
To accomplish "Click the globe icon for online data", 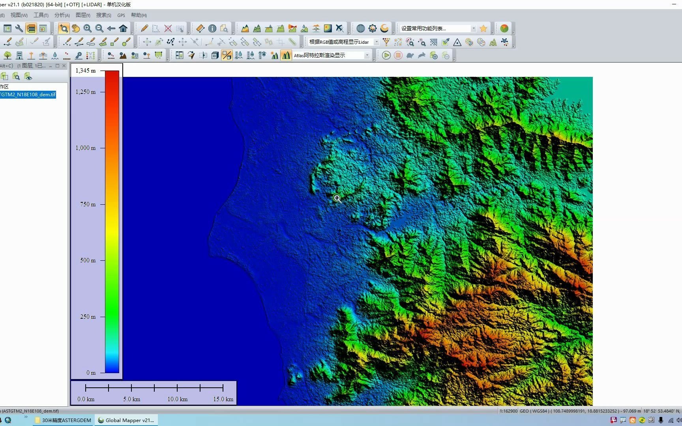I will click(x=361, y=28).
